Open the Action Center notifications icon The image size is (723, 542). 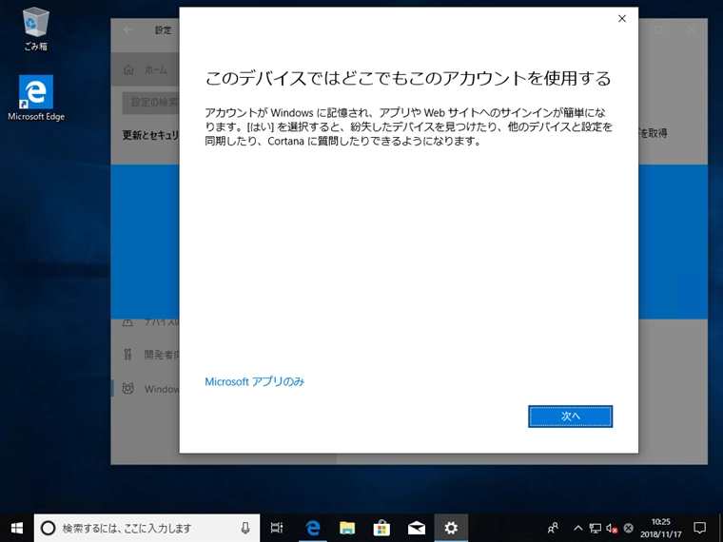700,528
